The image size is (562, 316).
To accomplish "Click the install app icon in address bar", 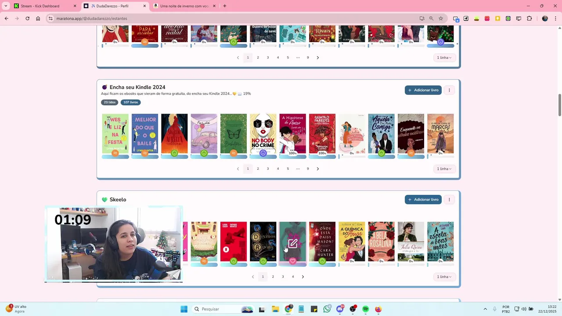I will 422,18.
